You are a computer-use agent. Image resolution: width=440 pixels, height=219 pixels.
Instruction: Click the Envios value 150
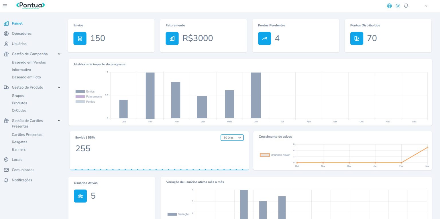[x=98, y=38]
